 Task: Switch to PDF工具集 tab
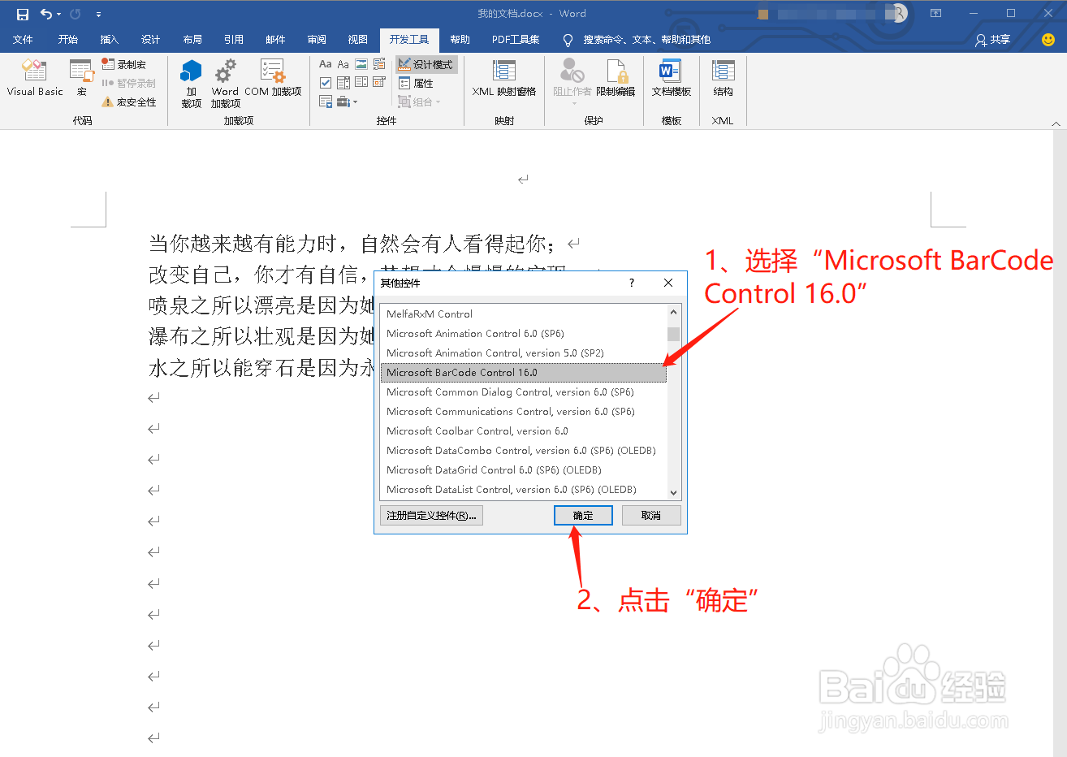tap(516, 39)
